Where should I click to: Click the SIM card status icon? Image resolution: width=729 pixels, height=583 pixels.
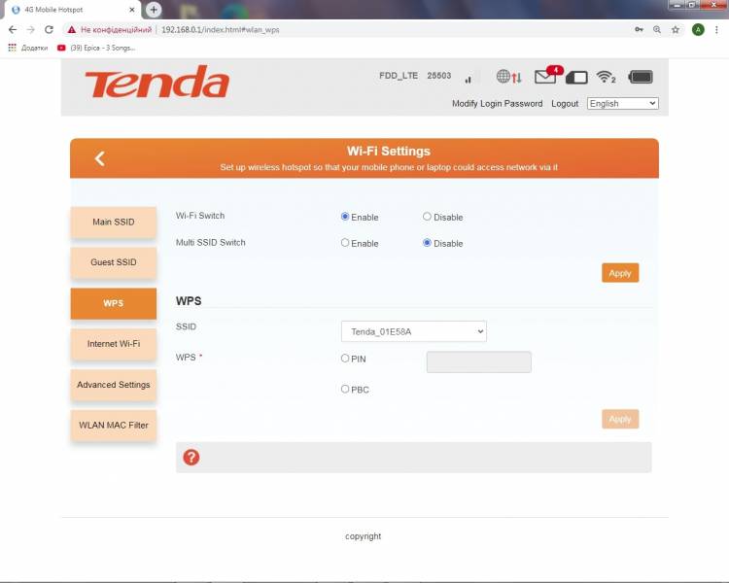pyautogui.click(x=576, y=77)
